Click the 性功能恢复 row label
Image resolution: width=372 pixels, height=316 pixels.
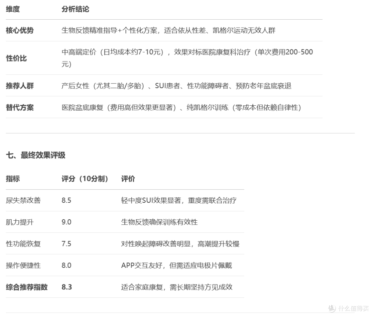23,244
